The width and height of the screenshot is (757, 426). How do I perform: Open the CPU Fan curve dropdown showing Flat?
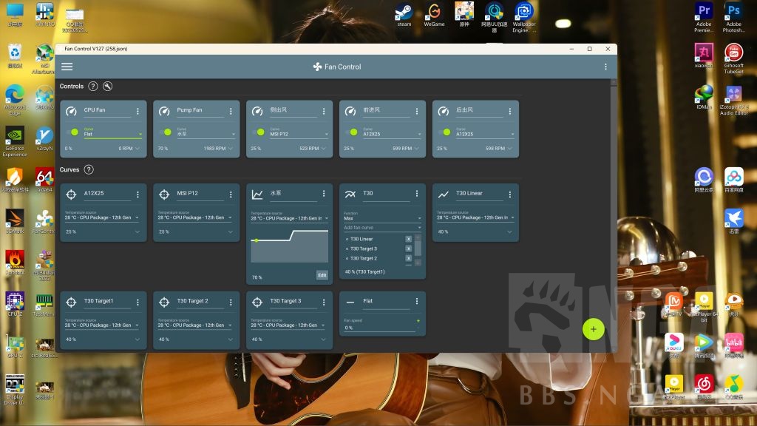pyautogui.click(x=112, y=135)
